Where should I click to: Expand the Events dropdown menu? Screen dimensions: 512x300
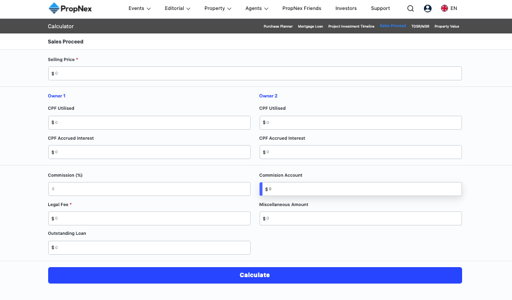[139, 9]
